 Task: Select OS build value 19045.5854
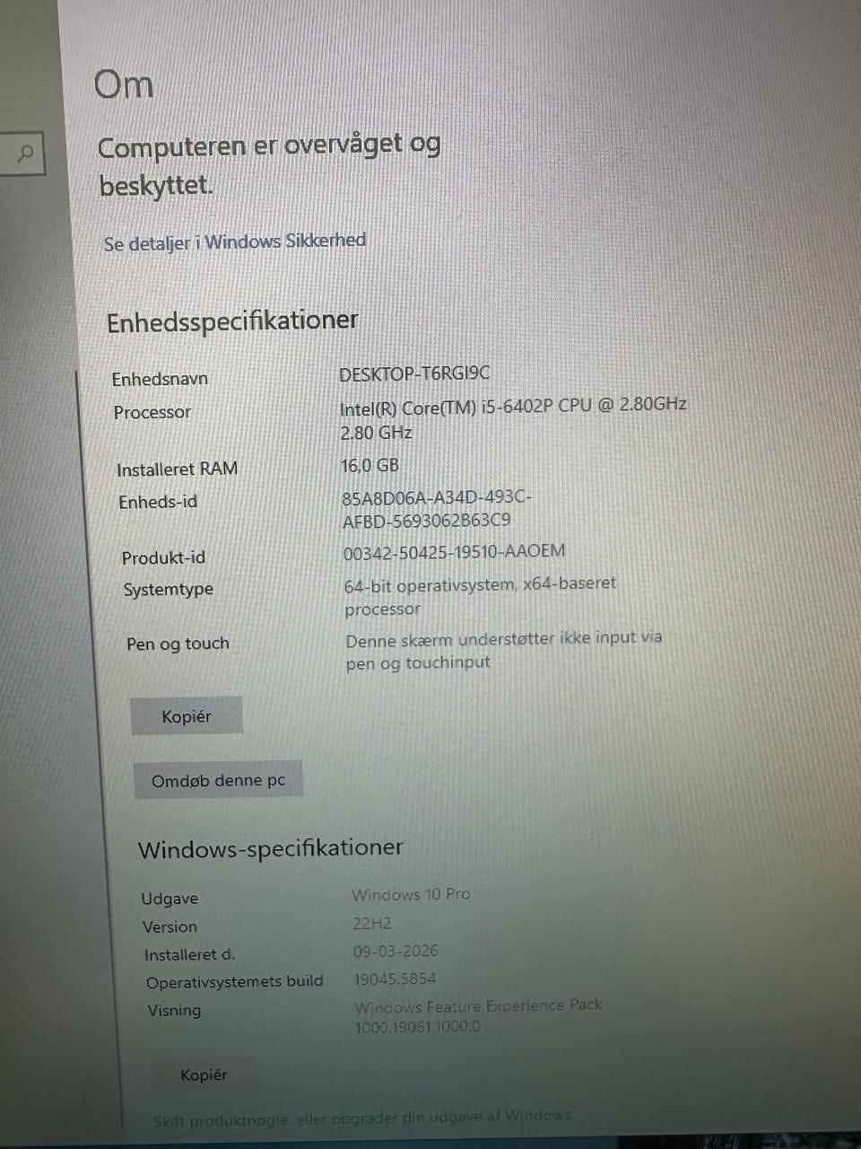[395, 979]
